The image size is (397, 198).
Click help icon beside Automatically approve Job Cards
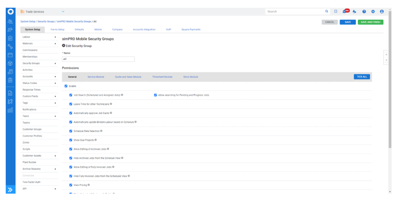[111, 113]
